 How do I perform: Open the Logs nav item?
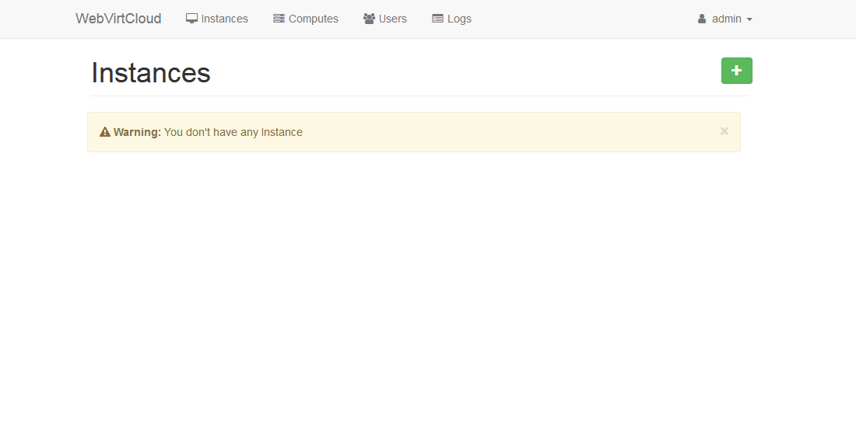459,19
